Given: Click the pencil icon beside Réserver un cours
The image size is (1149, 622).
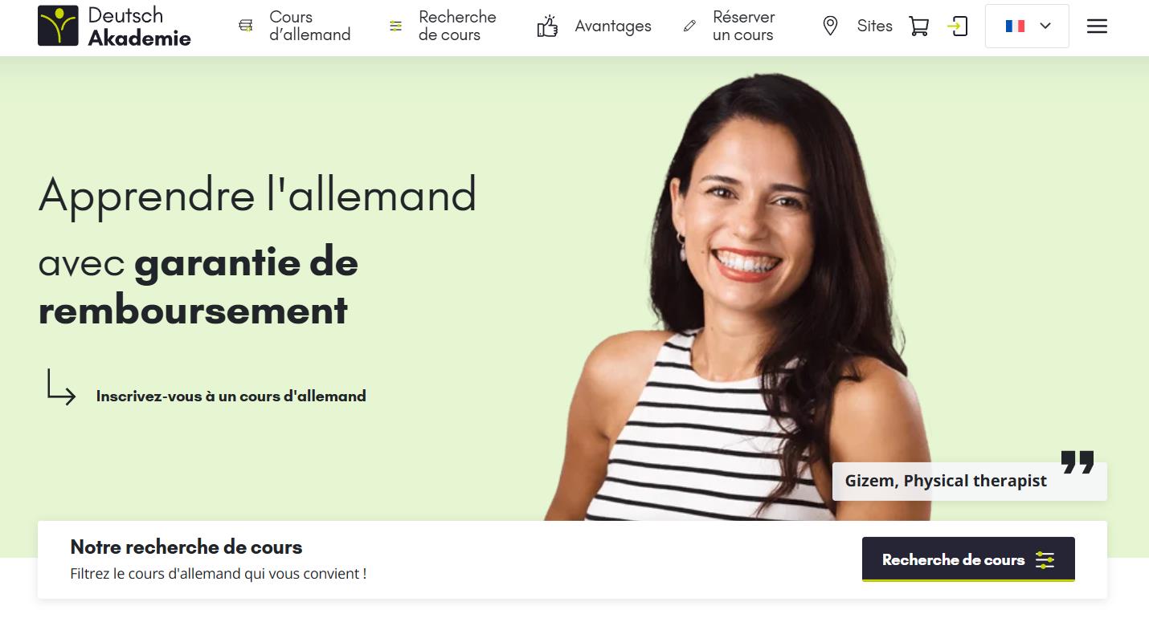Looking at the screenshot, I should coord(689,26).
